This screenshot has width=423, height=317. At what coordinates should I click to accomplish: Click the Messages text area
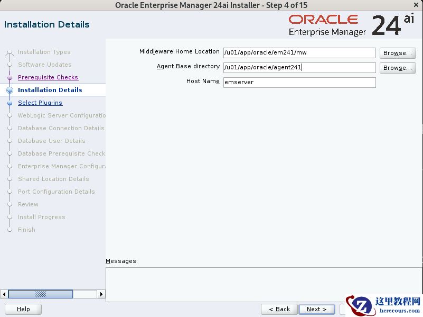264,285
